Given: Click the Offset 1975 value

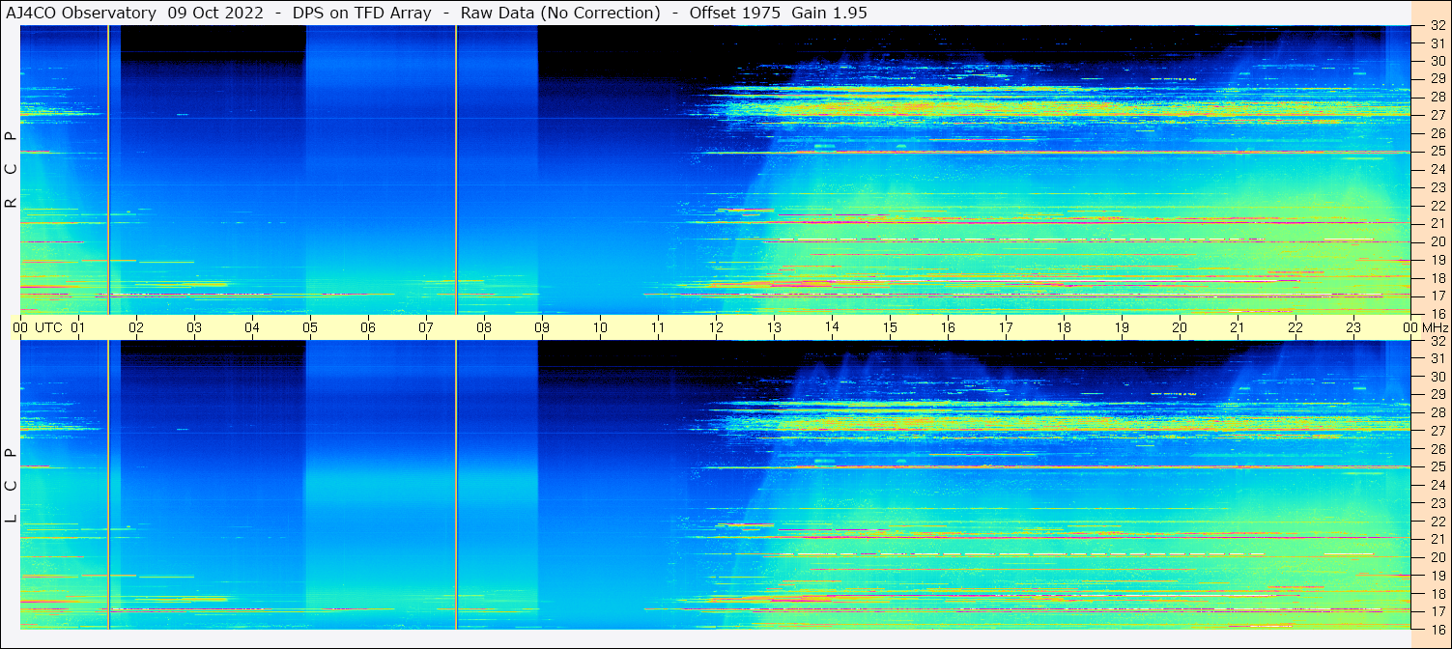Looking at the screenshot, I should click(735, 13).
